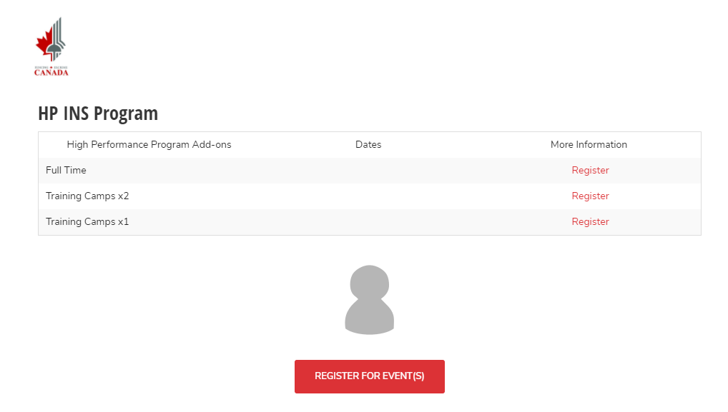The width and height of the screenshot is (728, 412).
Task: Click the red CANADA text under the logo
Action: (x=51, y=72)
